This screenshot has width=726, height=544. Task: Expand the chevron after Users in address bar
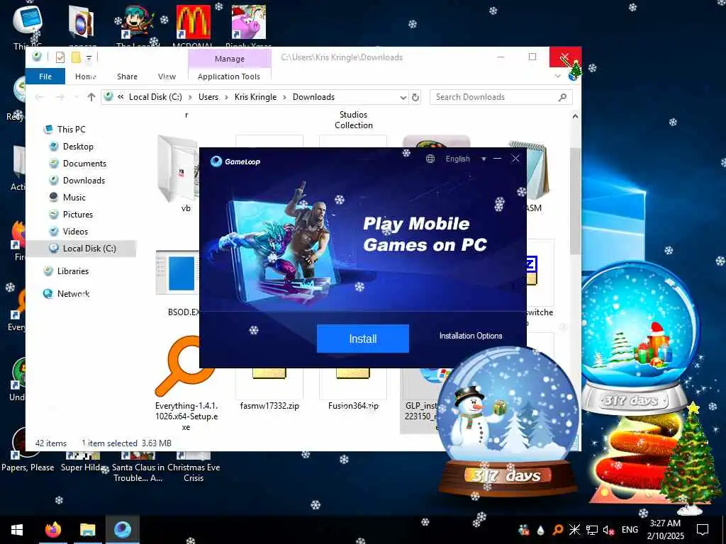[x=226, y=97]
